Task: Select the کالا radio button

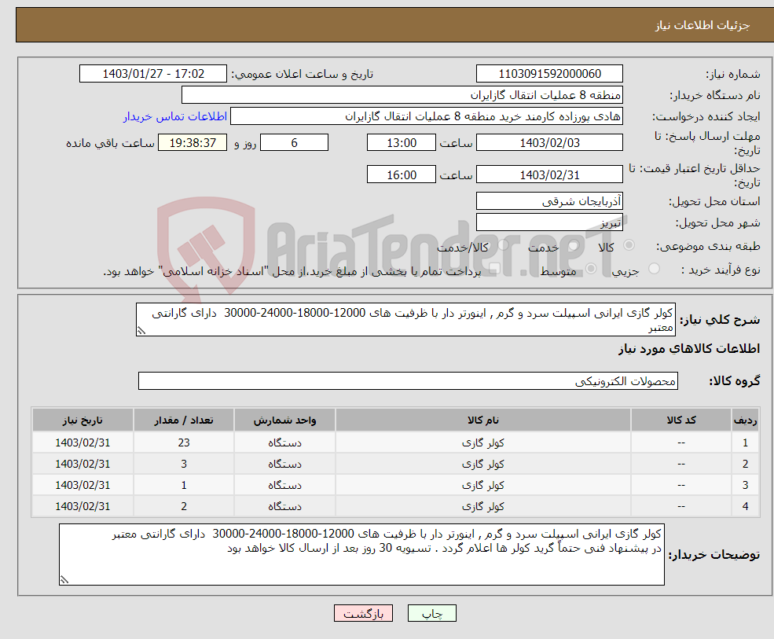Action: 629,245
